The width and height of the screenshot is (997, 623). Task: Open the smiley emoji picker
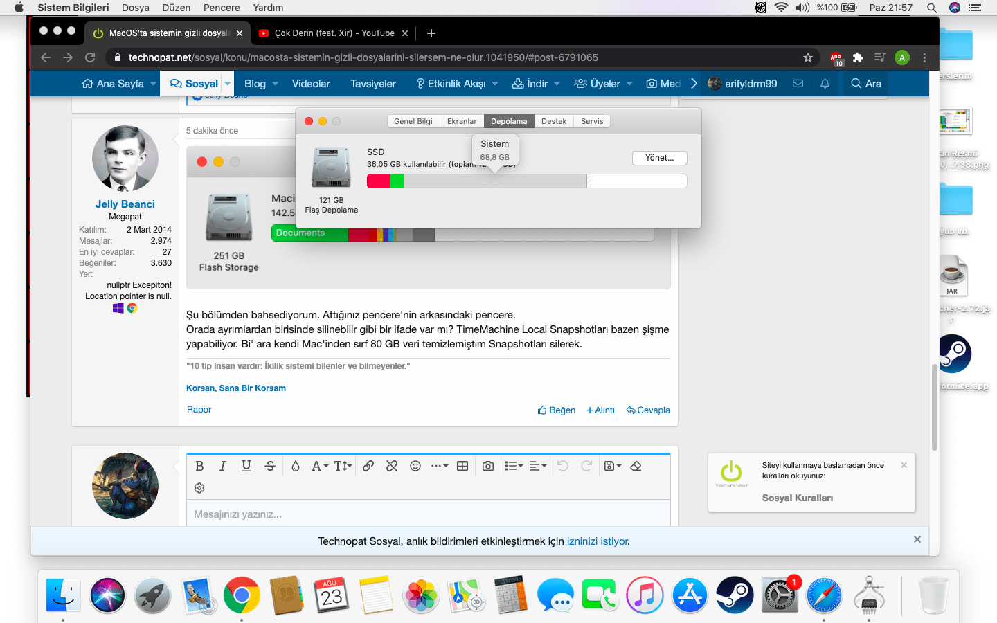(415, 466)
